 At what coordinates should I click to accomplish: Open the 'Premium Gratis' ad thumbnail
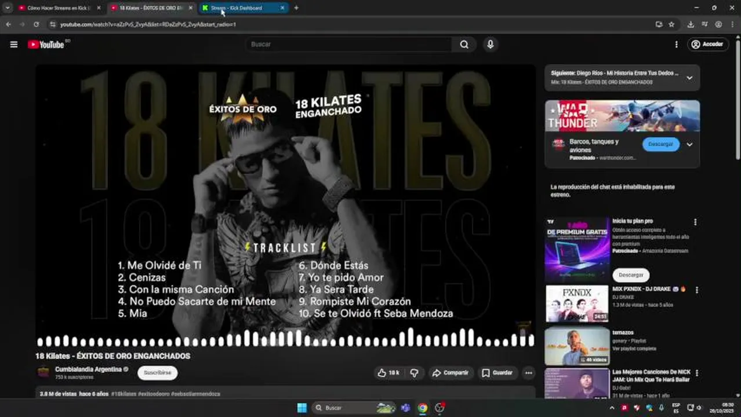577,250
